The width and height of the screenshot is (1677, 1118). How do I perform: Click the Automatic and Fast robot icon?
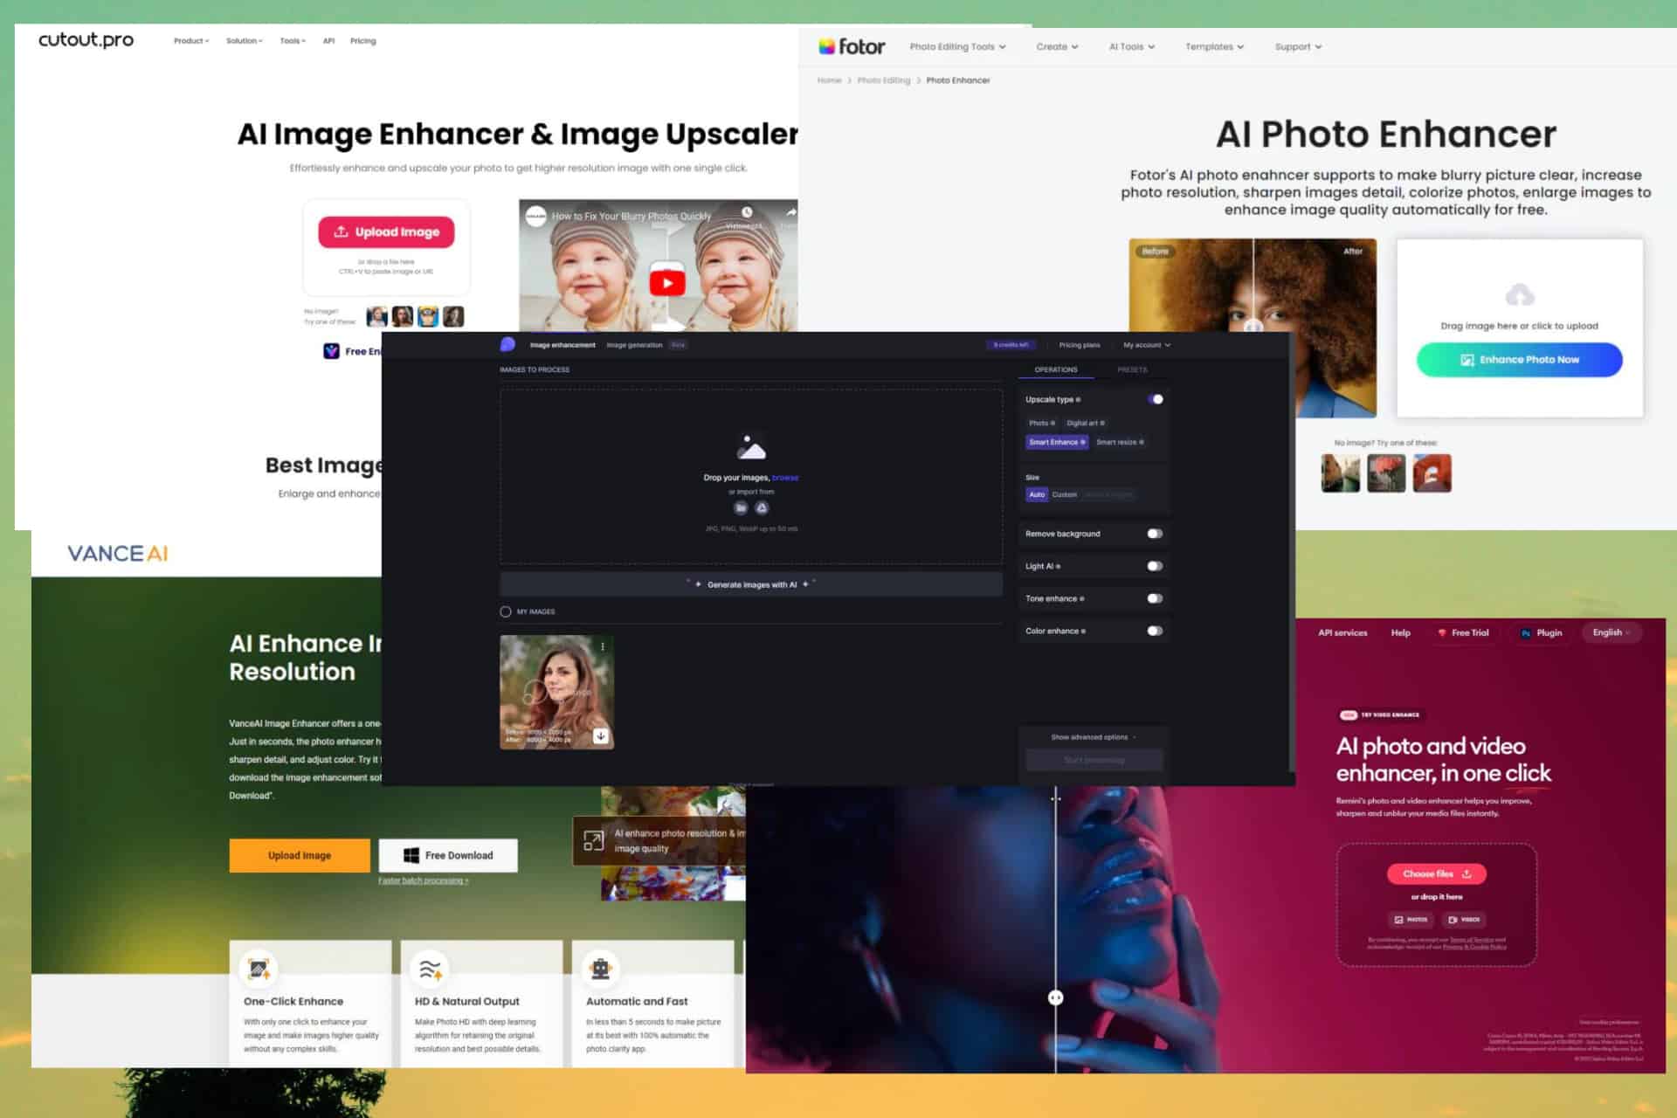tap(601, 969)
